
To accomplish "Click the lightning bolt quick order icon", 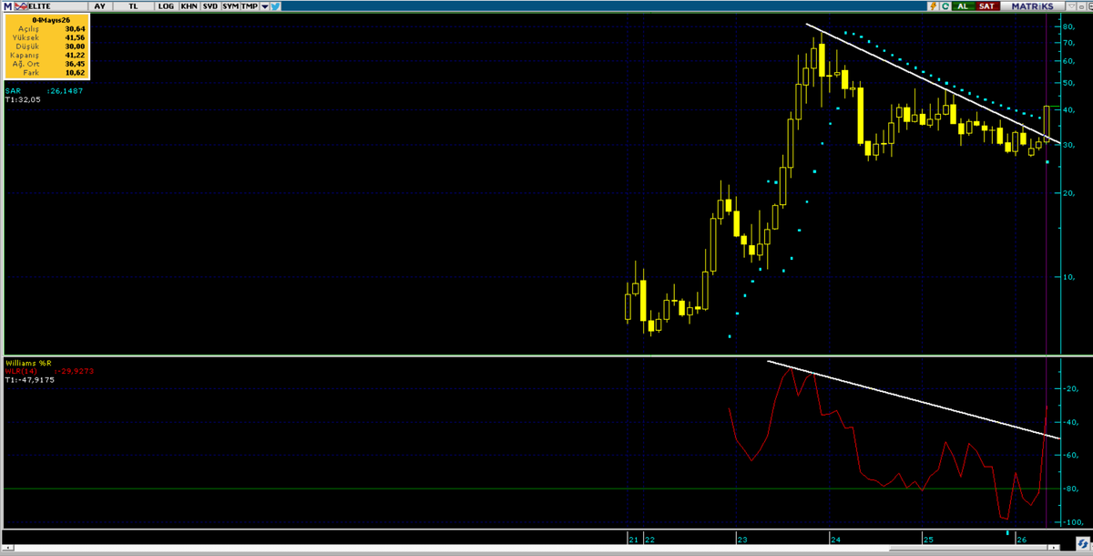I will pyautogui.click(x=934, y=6).
